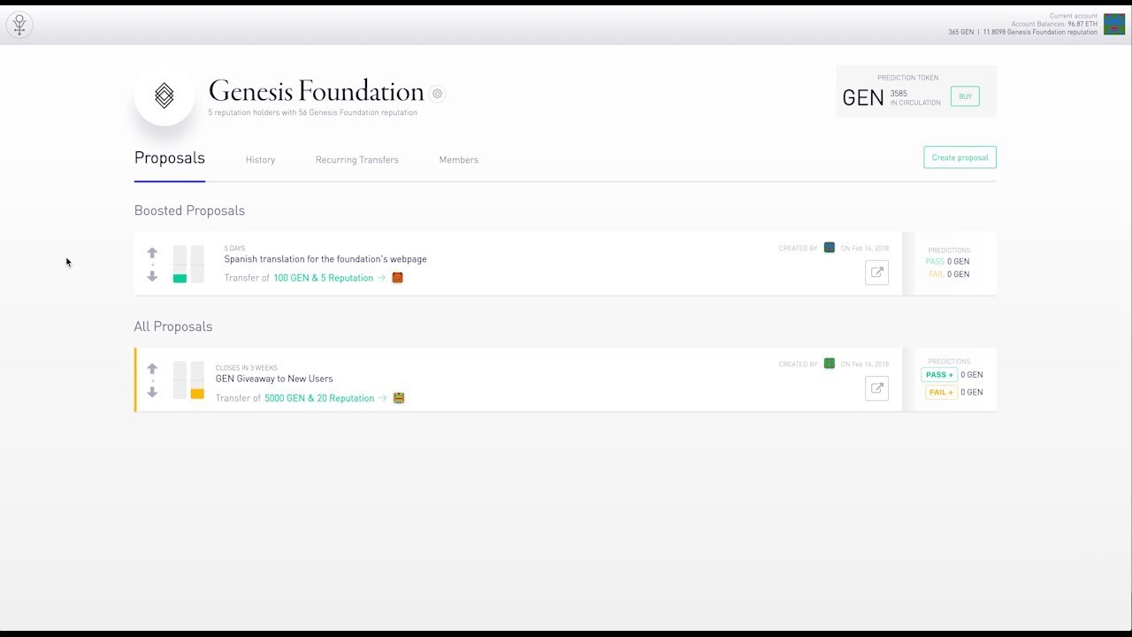
Task: Upvote the GEN Giveaway proposal
Action: pyautogui.click(x=152, y=369)
